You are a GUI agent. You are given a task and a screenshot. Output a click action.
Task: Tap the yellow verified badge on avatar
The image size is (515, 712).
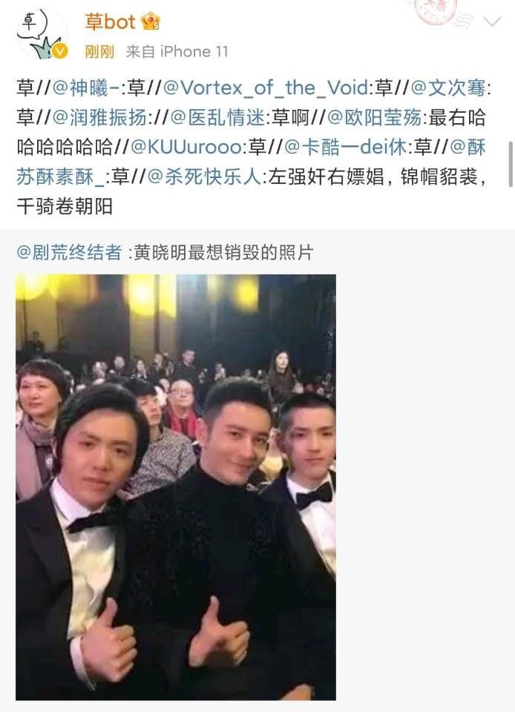tap(59, 51)
